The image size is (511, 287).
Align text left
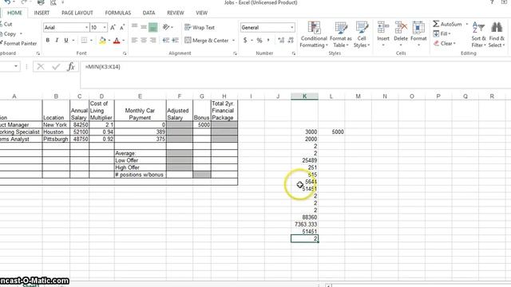coord(135,41)
